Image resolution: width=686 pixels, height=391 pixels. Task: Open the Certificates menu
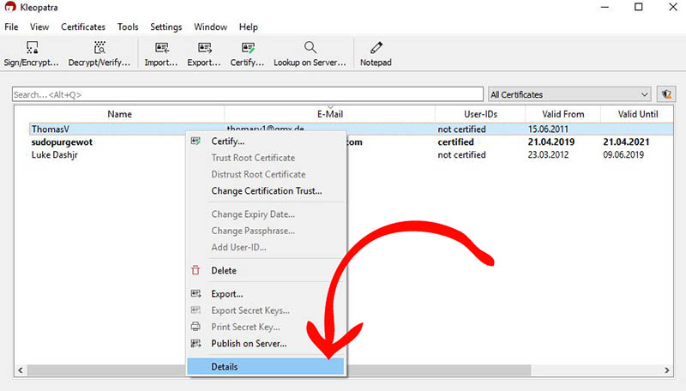[x=83, y=27]
